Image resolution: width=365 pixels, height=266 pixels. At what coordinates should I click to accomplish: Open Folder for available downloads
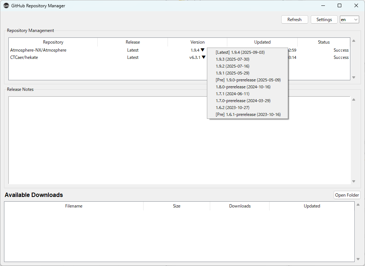click(347, 195)
